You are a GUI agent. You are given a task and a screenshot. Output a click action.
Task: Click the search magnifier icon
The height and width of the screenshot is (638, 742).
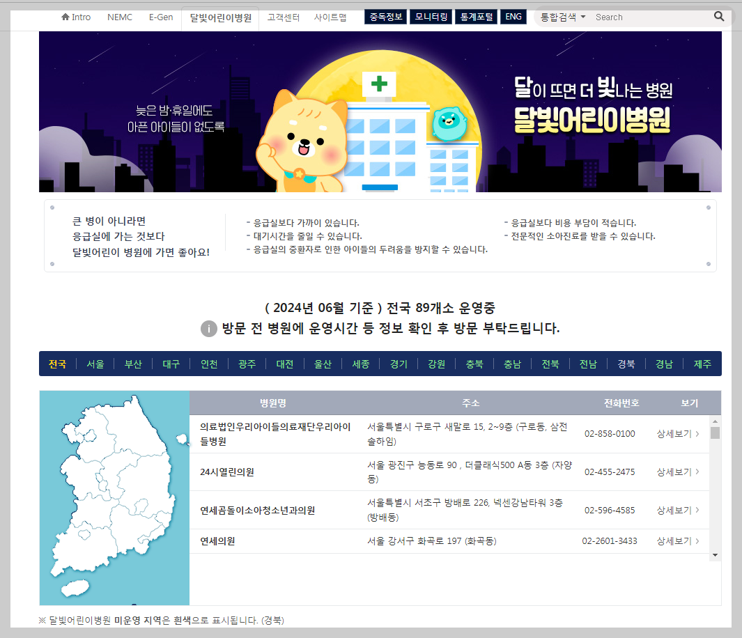point(719,17)
